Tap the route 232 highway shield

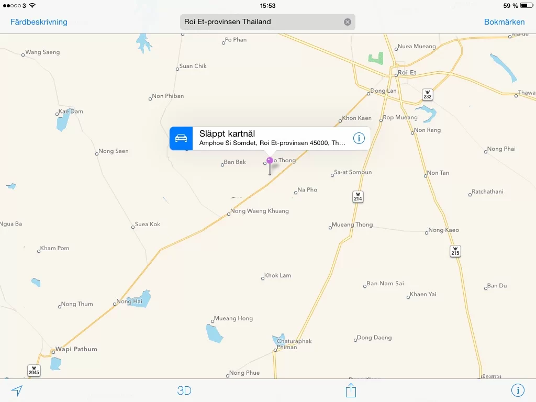point(428,95)
